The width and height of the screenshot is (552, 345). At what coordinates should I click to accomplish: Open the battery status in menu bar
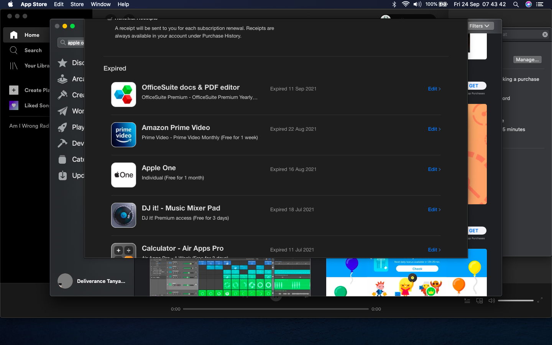coord(437,4)
